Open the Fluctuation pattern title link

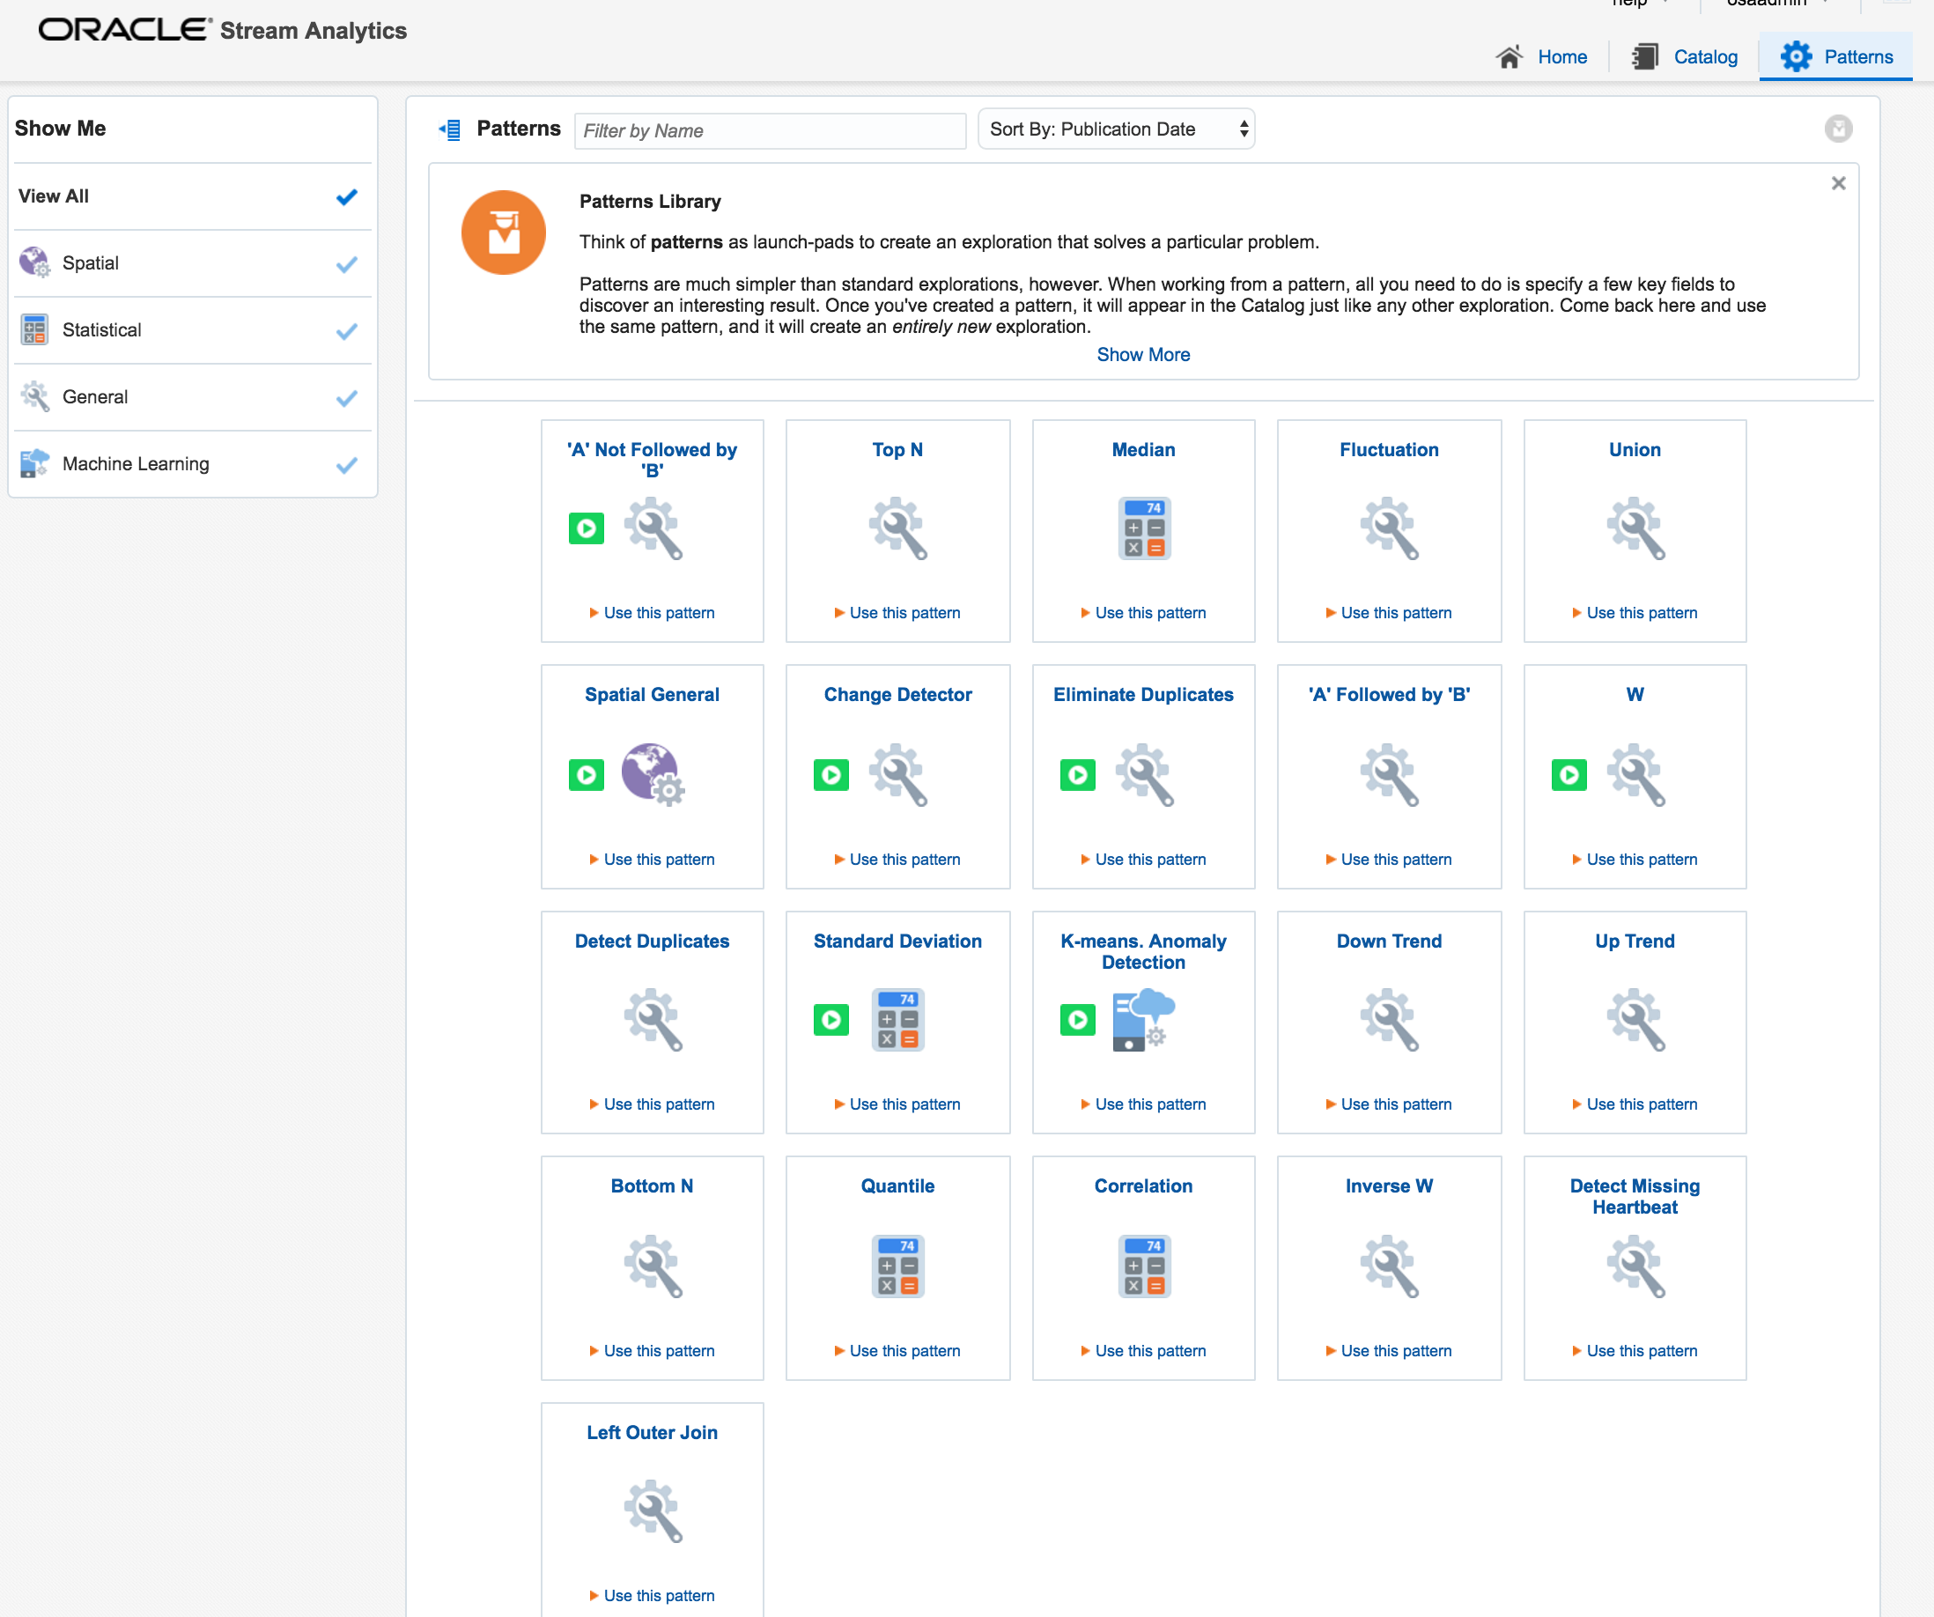tap(1389, 449)
